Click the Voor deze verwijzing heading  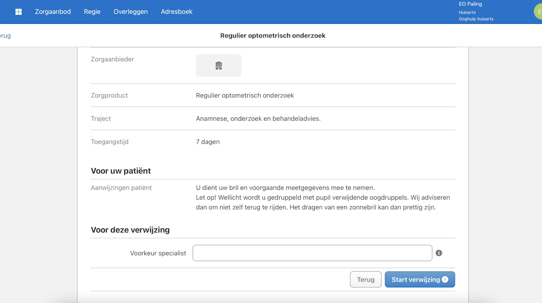130,230
